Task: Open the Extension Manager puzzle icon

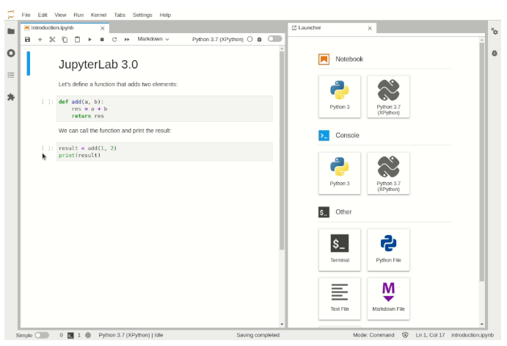Action: 10,96
